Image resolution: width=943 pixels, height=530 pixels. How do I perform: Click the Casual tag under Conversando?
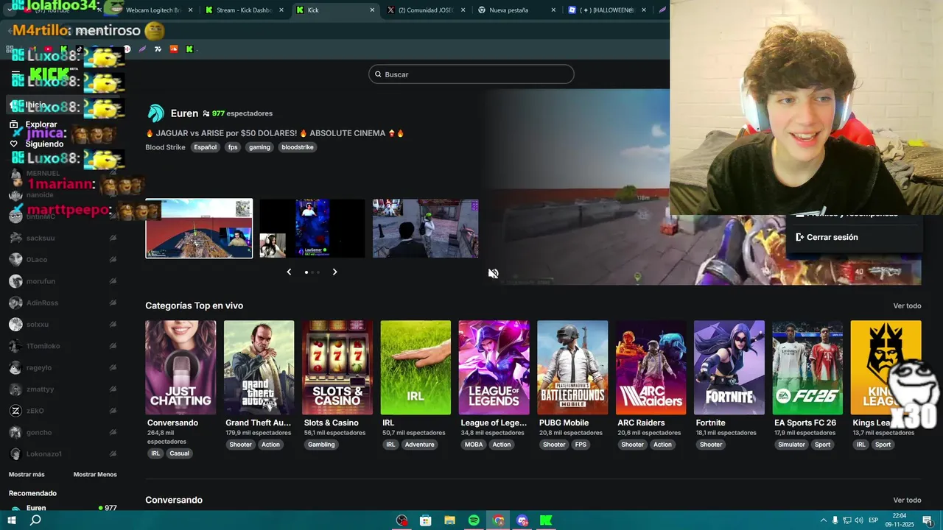point(180,453)
